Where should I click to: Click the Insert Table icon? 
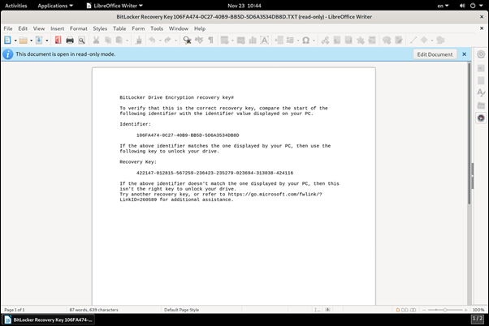coord(224,41)
